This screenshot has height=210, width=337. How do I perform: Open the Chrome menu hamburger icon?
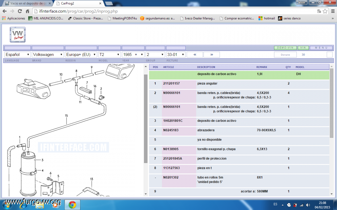[x=332, y=11]
